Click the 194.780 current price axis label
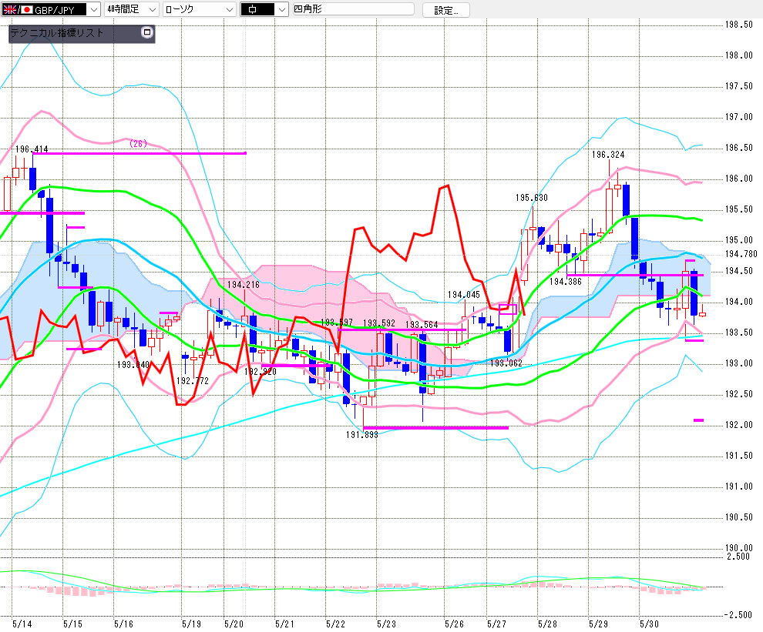Viewport: 763px width, 632px height. coord(741,254)
